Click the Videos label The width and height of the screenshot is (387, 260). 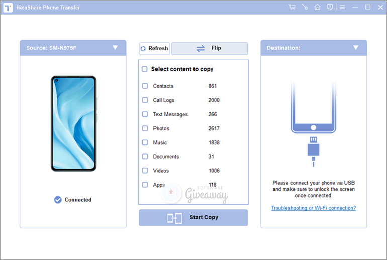tap(161, 171)
